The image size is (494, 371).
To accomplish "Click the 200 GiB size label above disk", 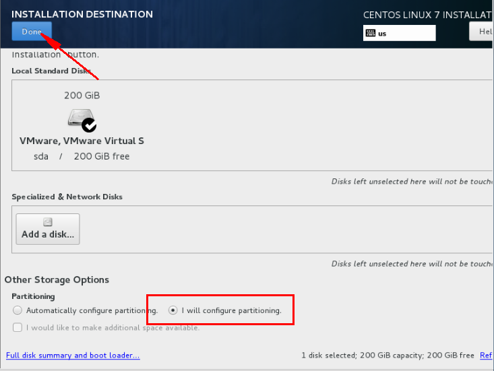I will 82,96.
